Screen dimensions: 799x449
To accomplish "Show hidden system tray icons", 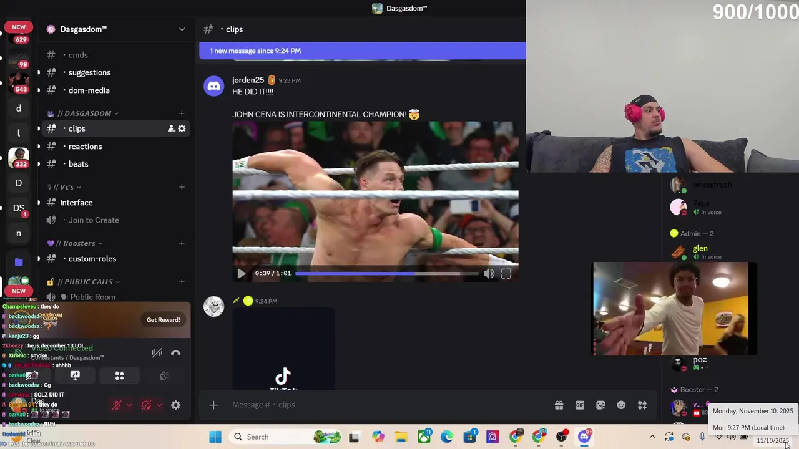I will [x=652, y=437].
